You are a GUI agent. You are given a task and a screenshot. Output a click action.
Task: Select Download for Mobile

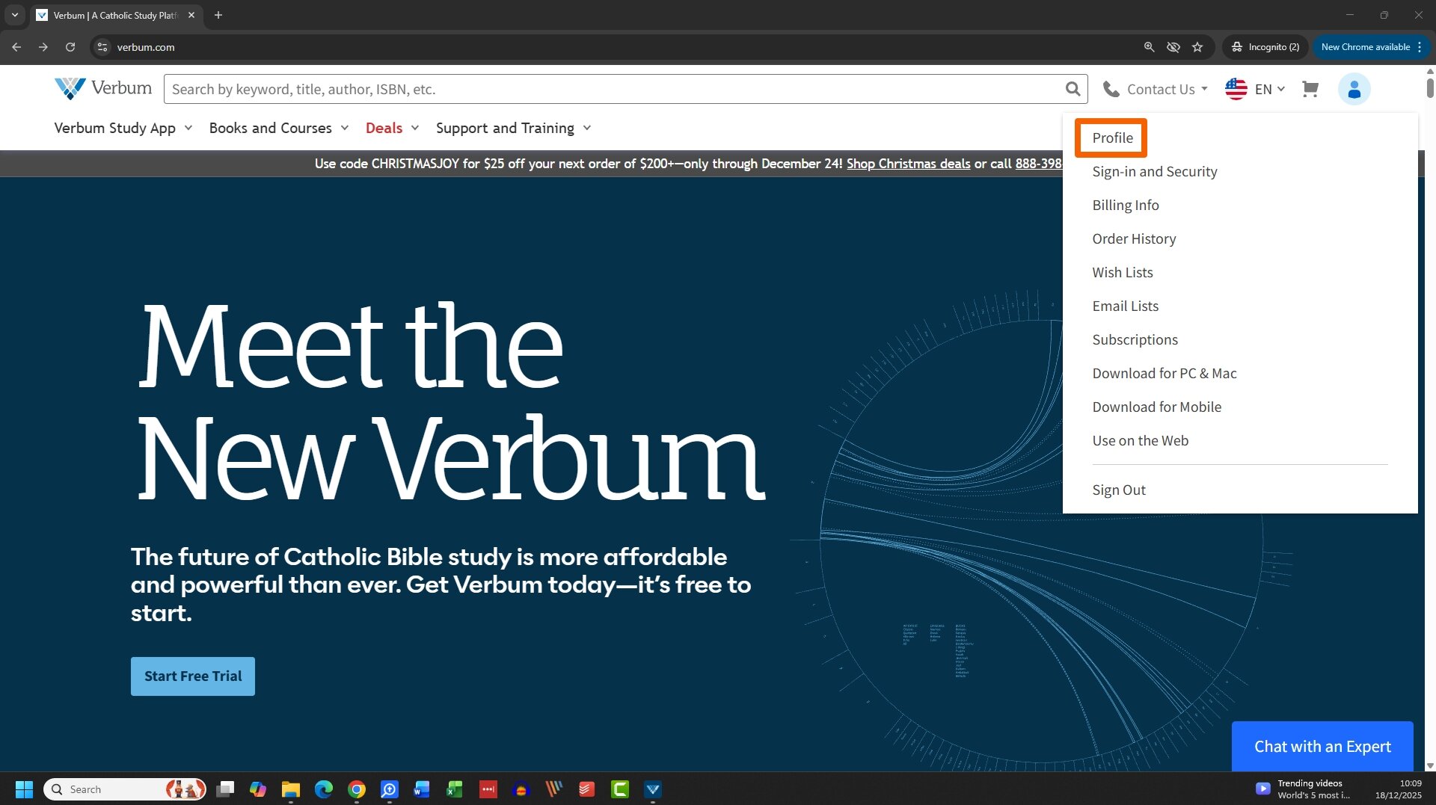tap(1156, 407)
